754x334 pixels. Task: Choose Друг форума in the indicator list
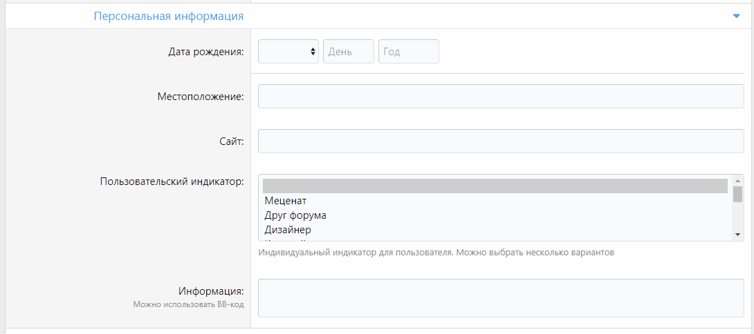[295, 215]
